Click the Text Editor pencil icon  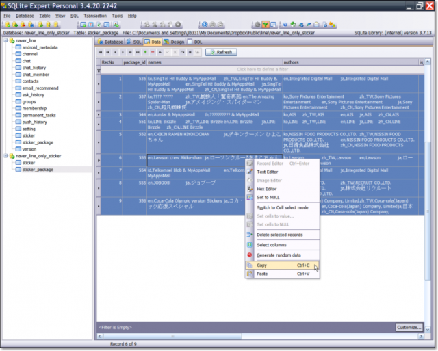tap(250, 172)
